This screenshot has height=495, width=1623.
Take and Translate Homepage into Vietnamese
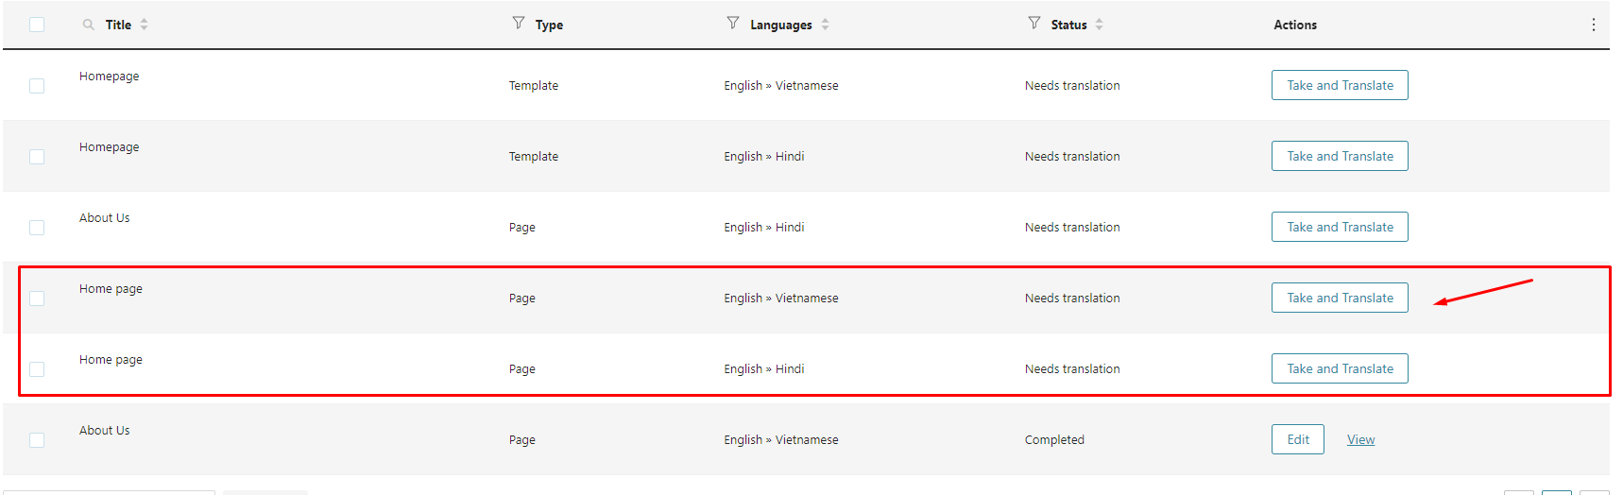tap(1340, 85)
